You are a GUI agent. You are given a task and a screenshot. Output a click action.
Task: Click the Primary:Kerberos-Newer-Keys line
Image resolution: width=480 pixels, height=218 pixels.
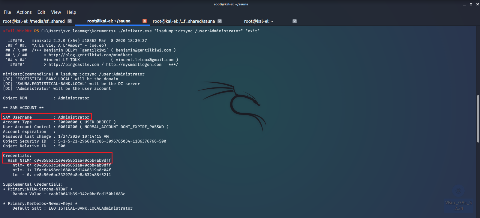40,203
